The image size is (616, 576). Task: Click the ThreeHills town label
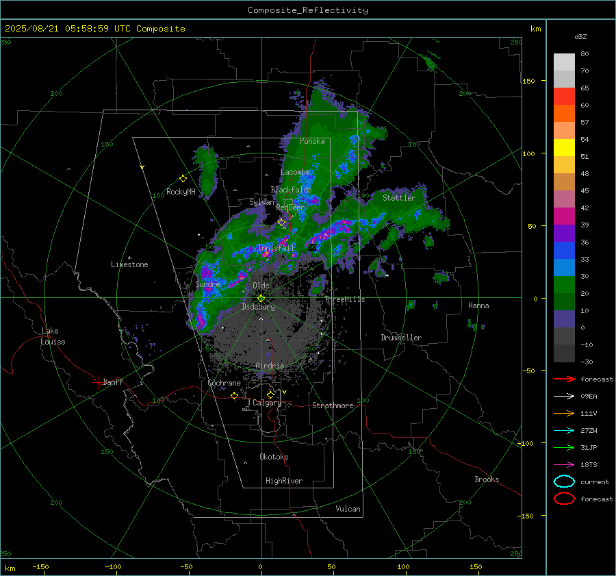[x=344, y=299]
